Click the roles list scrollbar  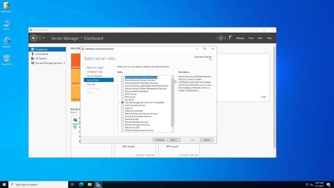click(x=172, y=102)
